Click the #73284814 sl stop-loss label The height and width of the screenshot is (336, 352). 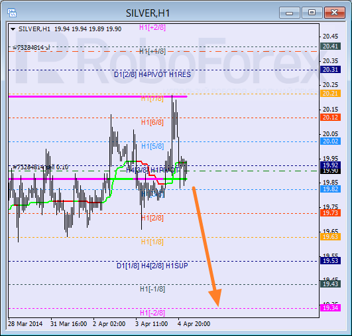tap(31, 47)
